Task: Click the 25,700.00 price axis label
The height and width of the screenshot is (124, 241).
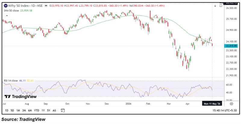Action: pyautogui.click(x=232, y=19)
